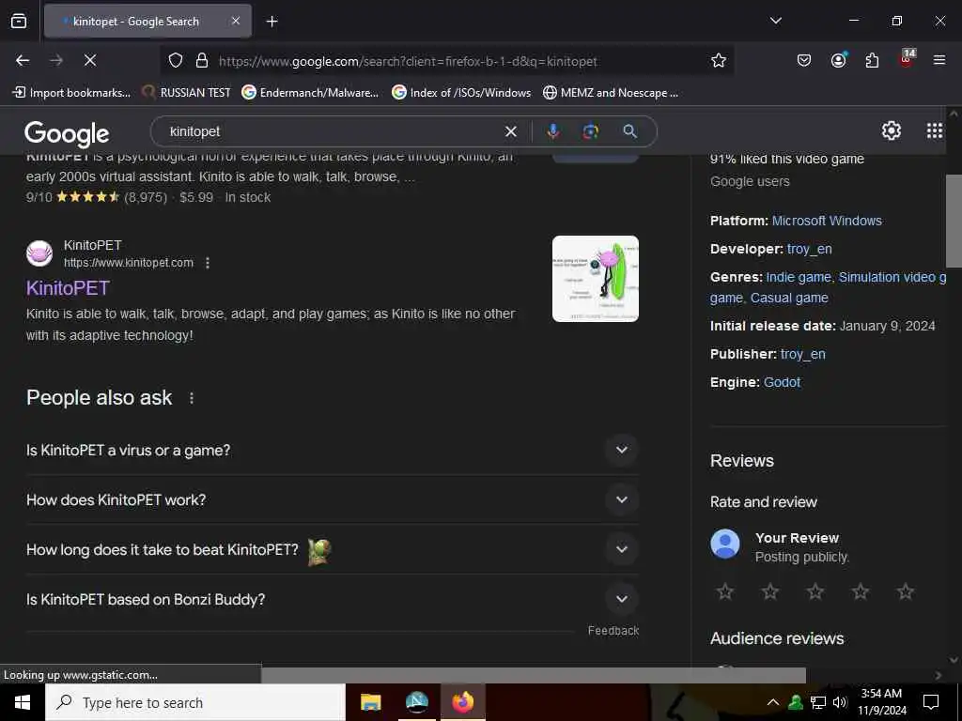Rate two stars in Your Review
962x721 pixels.
click(770, 591)
